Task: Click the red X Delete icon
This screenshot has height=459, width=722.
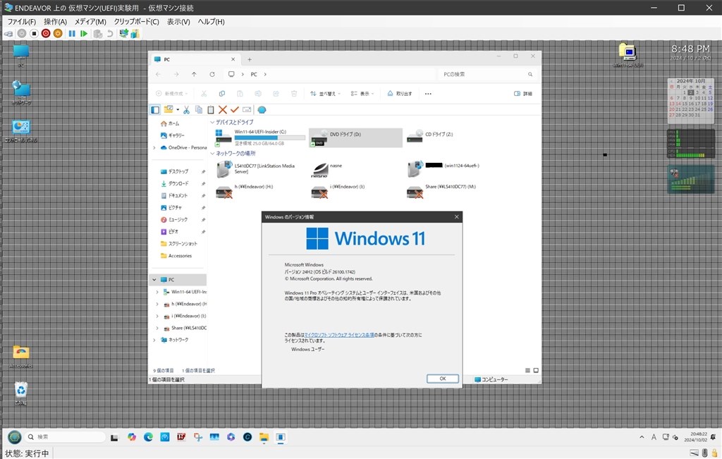Action: [222, 109]
